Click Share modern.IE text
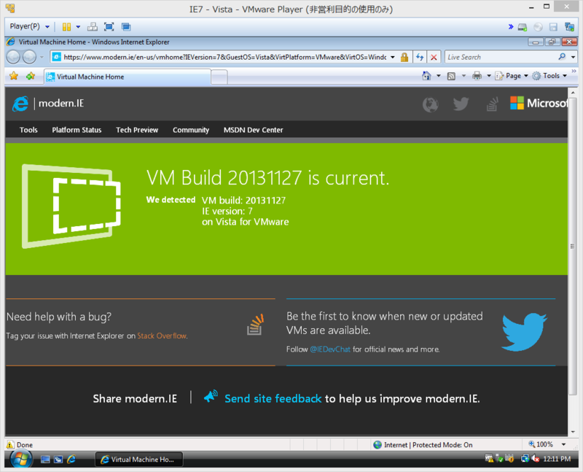This screenshot has height=472, width=583. (x=135, y=398)
